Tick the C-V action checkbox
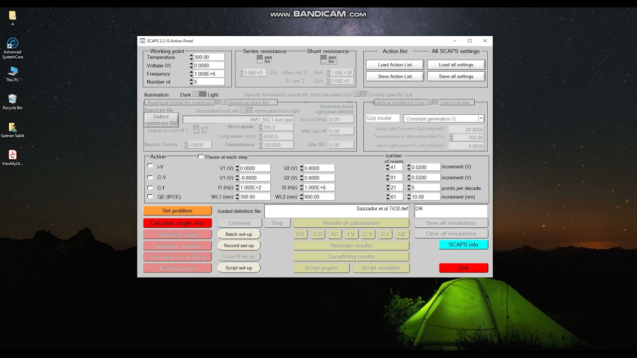637x358 pixels. (150, 177)
